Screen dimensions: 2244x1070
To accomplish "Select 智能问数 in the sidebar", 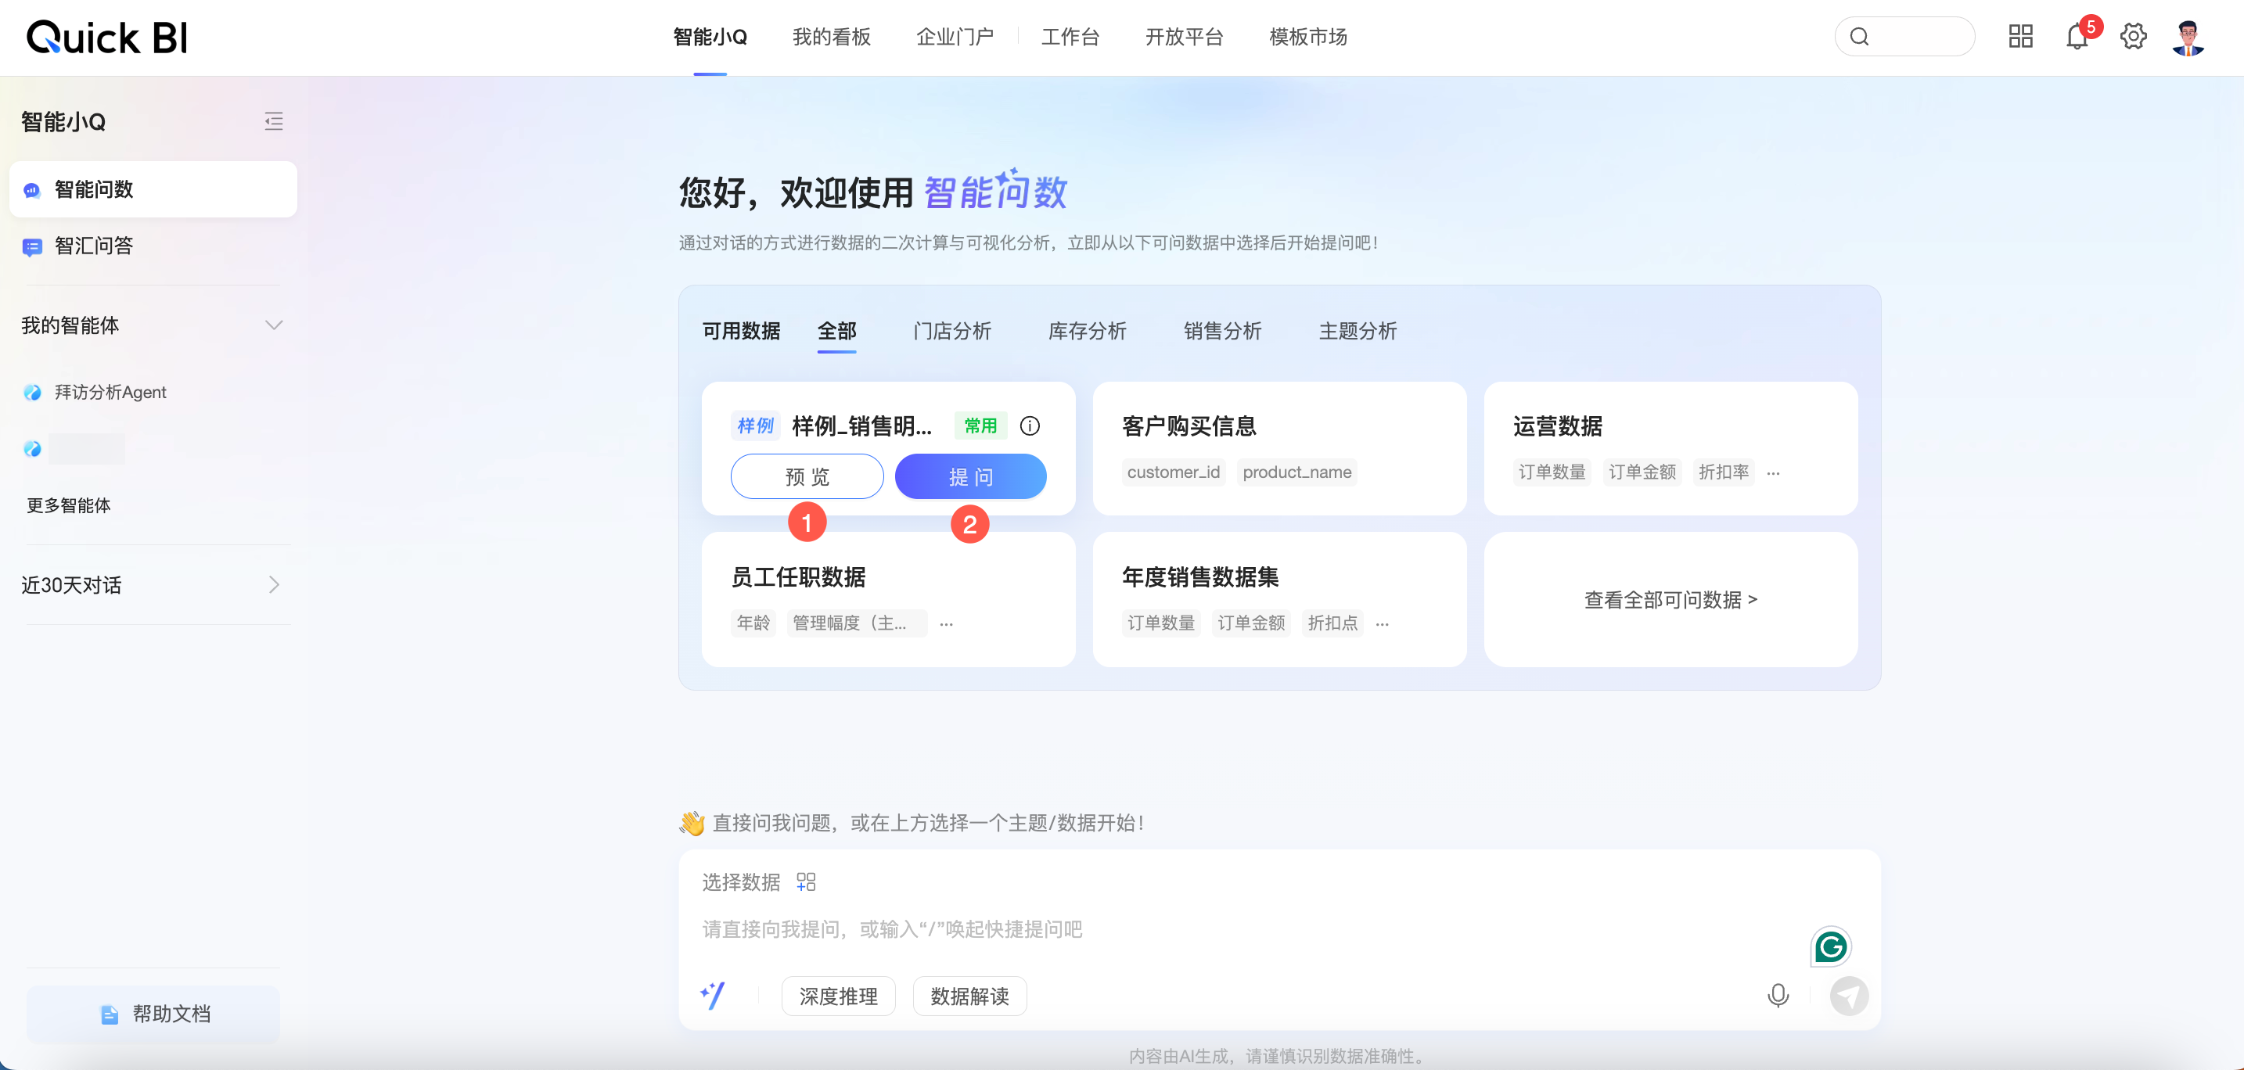I will pyautogui.click(x=153, y=189).
